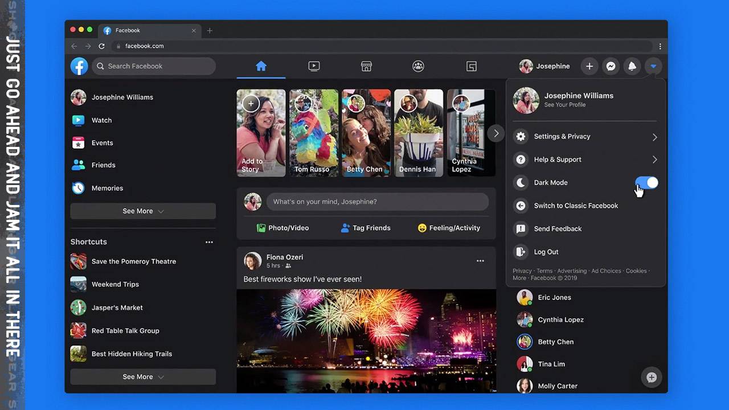This screenshot has width=729, height=410.
Task: Open Tom Russo's story thumbnail
Action: coord(314,133)
